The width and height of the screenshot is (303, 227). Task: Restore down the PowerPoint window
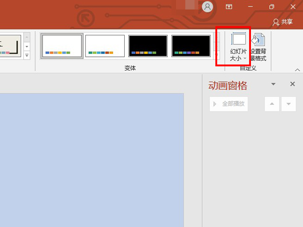tap(272, 7)
